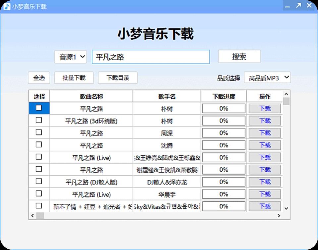Click the 选择 column header
This screenshot has width=318, height=250.
(39, 96)
